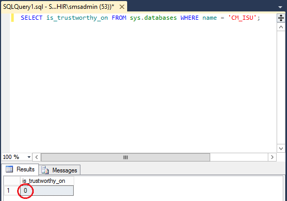Select the result cell with value 0
Screen dimensions: 287x201
(x=47, y=191)
